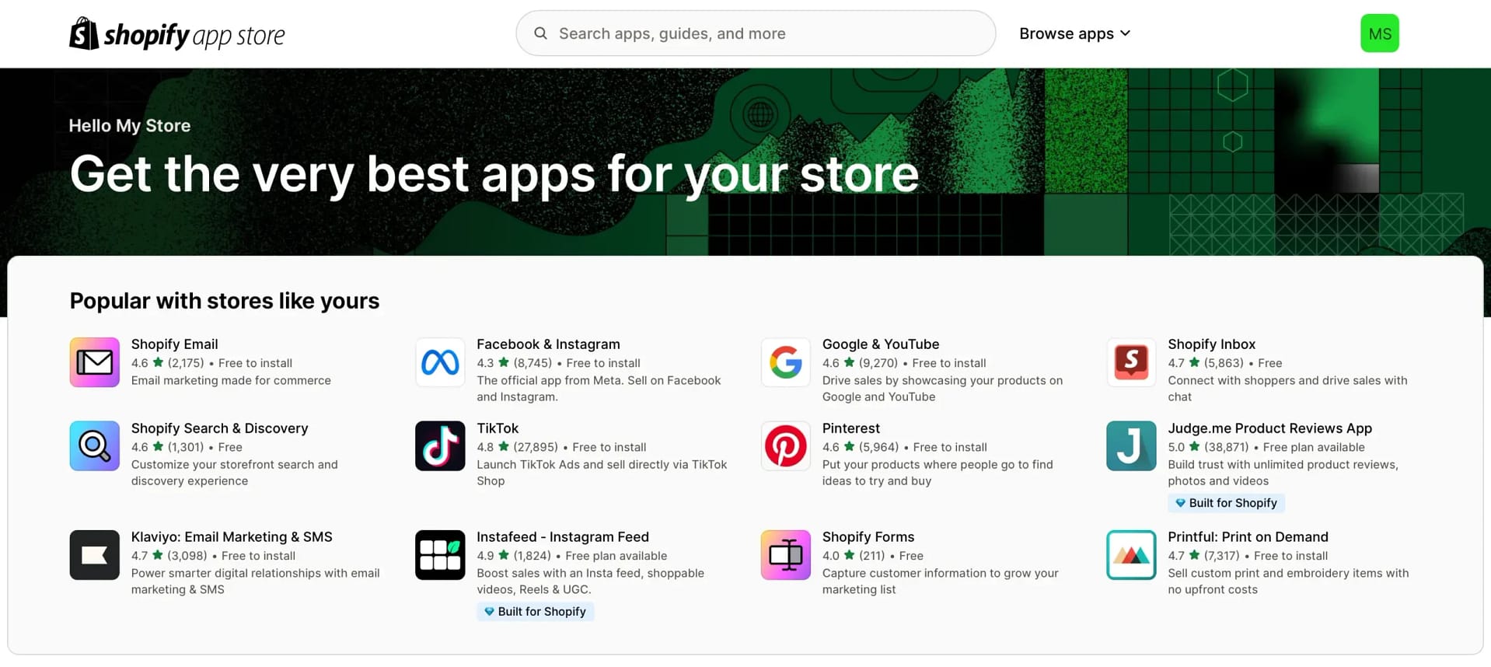The width and height of the screenshot is (1491, 667).
Task: Click 'Sell custom print and embroidery items' description
Action: click(1288, 581)
